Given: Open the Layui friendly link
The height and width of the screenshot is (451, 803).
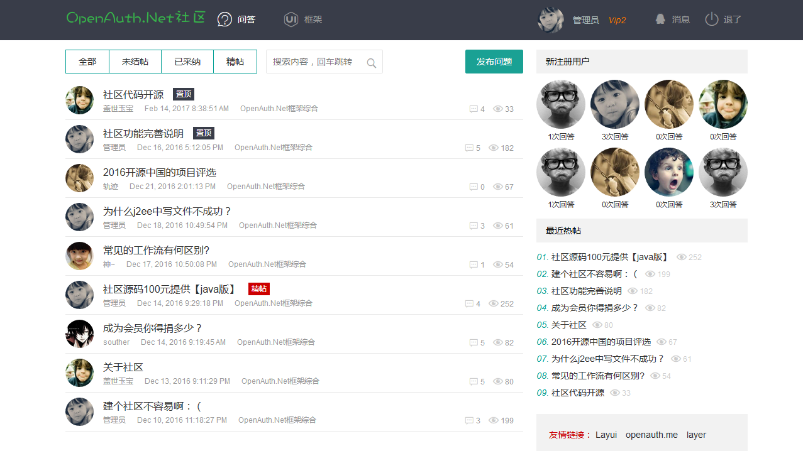Looking at the screenshot, I should [605, 434].
